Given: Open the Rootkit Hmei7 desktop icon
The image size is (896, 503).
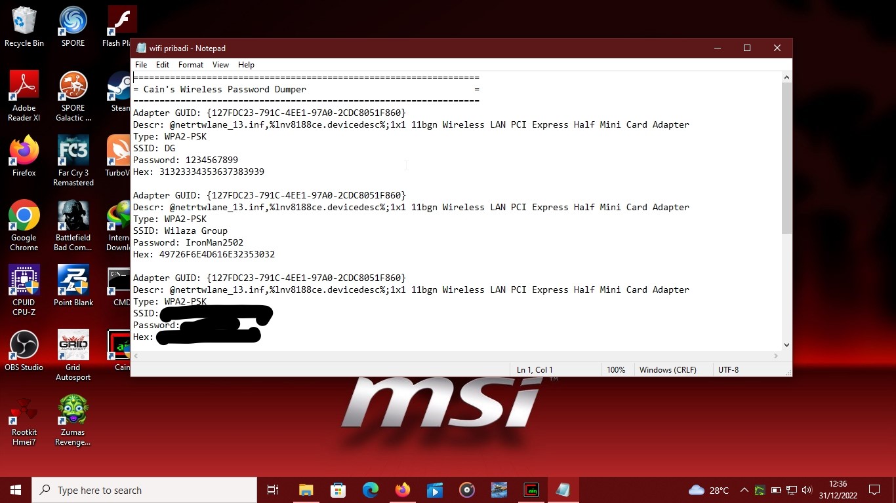Looking at the screenshot, I should point(24,420).
